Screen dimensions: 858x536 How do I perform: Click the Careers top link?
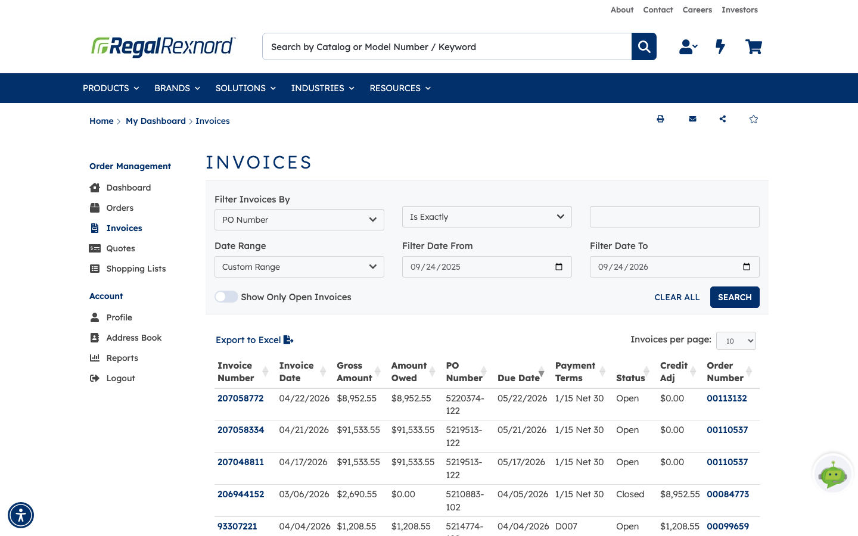697,10
